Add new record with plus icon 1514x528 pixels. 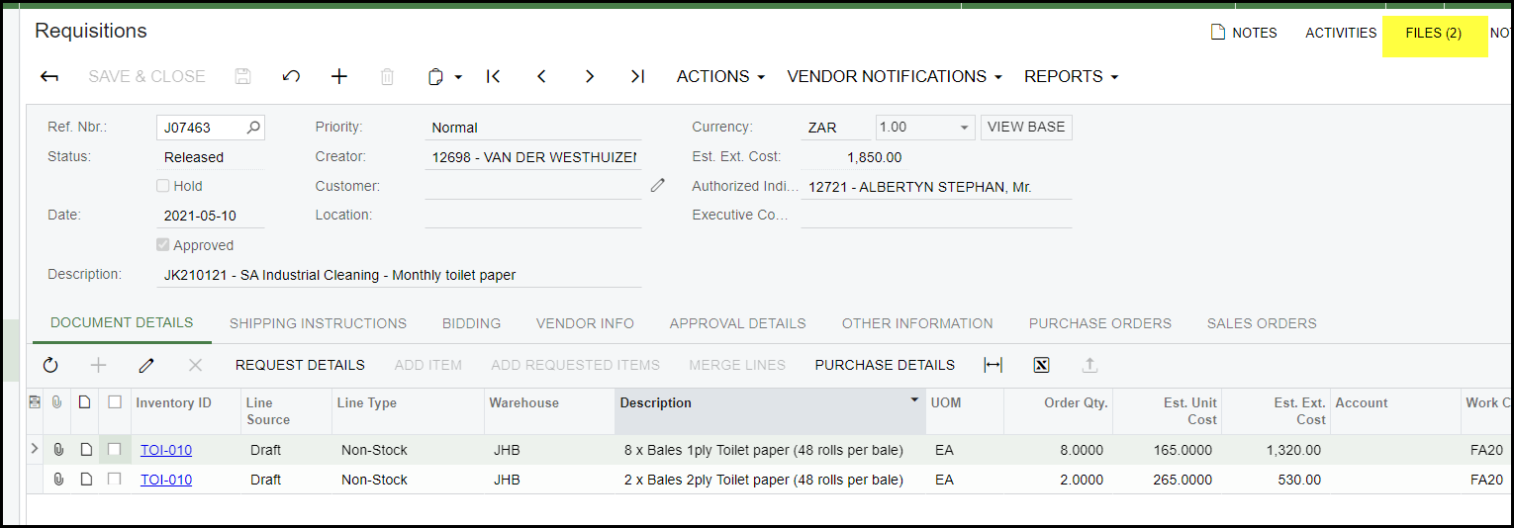(339, 77)
